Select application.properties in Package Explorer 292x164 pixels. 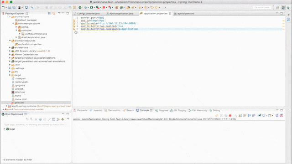click(30, 44)
